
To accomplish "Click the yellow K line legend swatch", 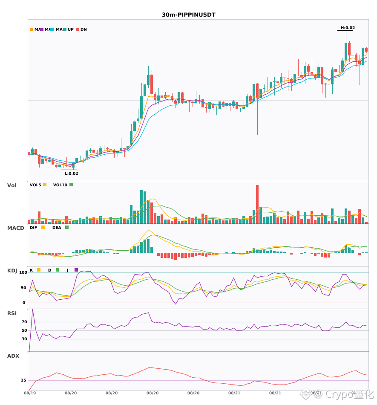I will click(x=39, y=270).
